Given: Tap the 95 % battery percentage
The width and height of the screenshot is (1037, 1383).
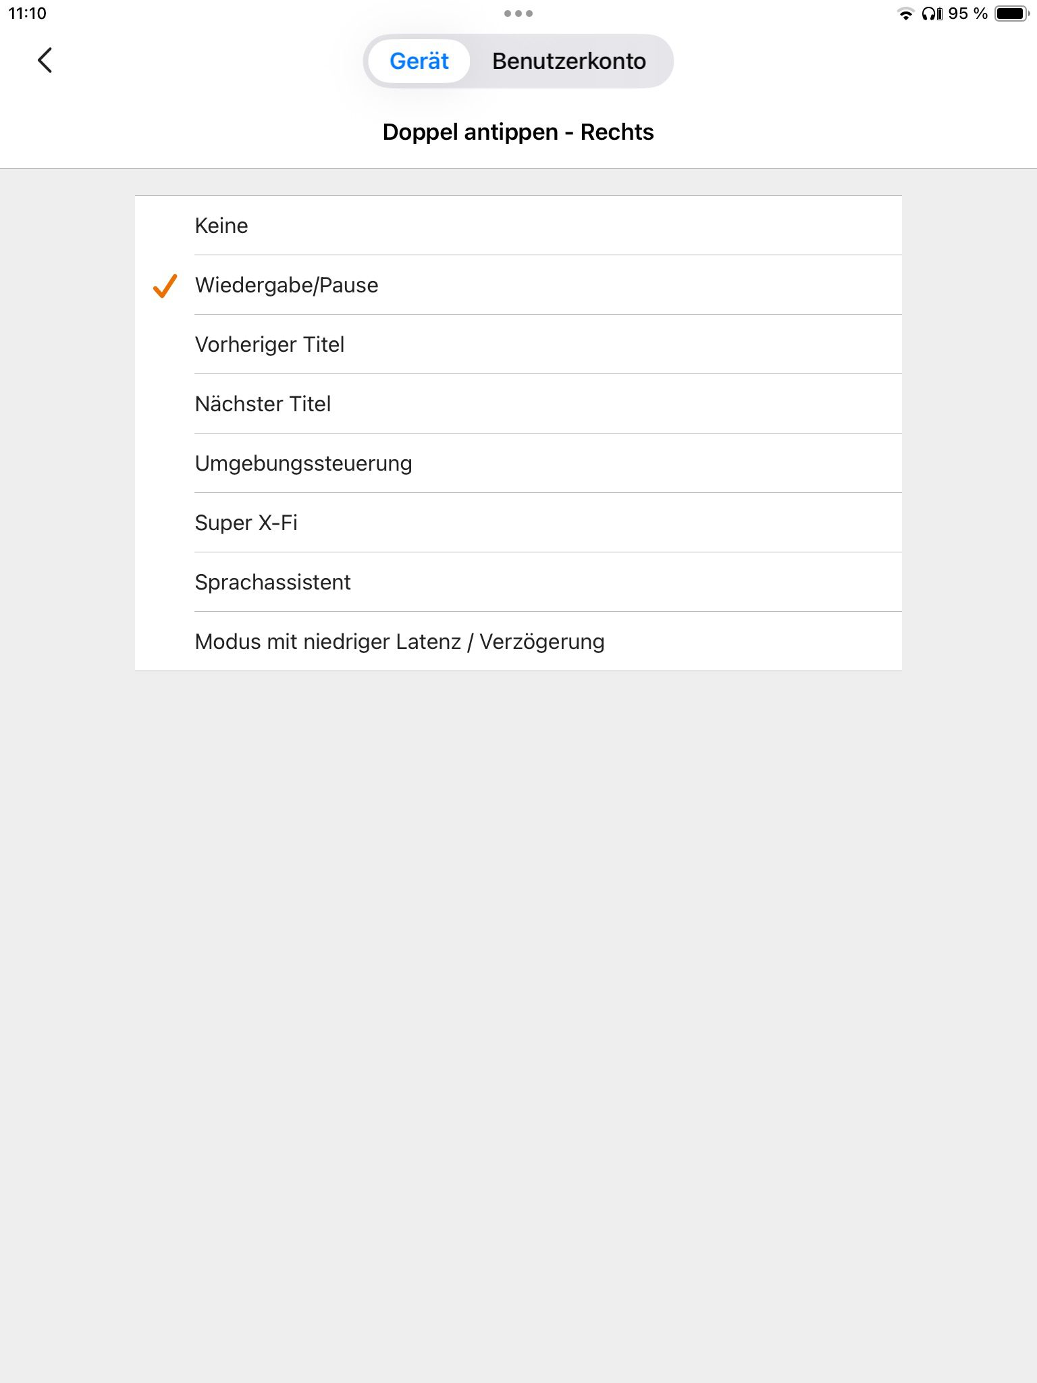Looking at the screenshot, I should (967, 14).
